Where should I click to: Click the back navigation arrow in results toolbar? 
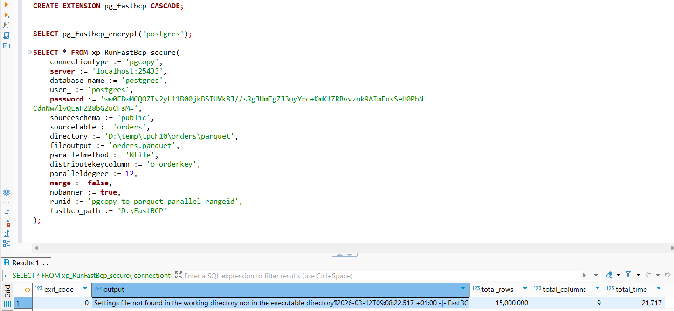[x=648, y=274]
